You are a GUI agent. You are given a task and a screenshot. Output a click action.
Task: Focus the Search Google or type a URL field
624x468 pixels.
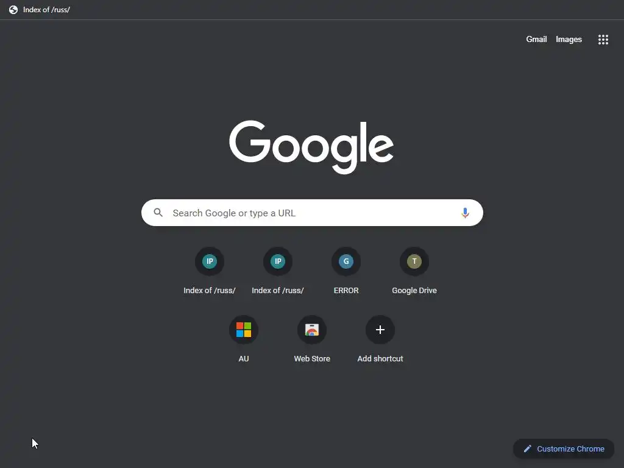312,213
